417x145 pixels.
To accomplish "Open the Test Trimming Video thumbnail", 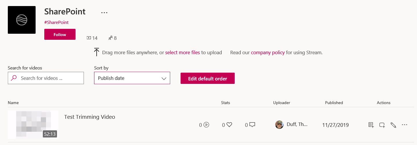I will coord(33,125).
